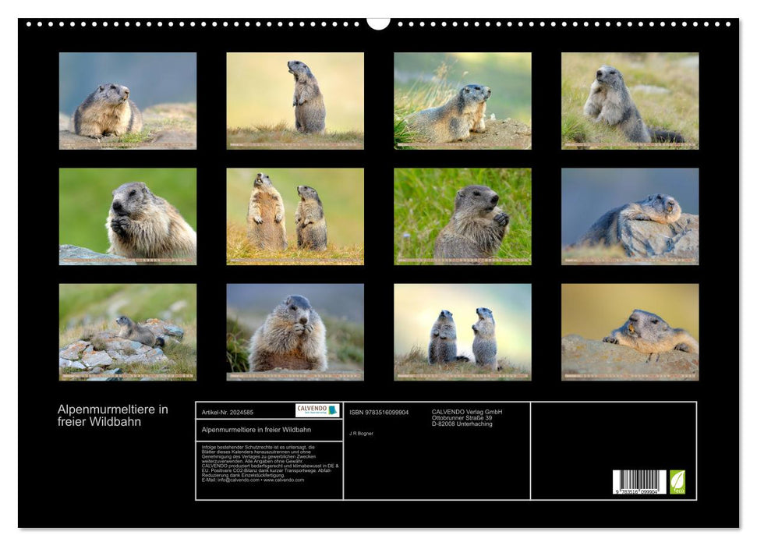This screenshot has height=546, width=757.
Task: Click the calendar hanging hole at top
Action: (378, 23)
